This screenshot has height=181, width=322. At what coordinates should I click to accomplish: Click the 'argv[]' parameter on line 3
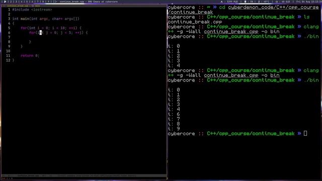[71, 19]
